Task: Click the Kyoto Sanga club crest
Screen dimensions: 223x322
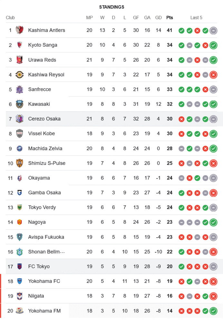Action: click(x=20, y=45)
